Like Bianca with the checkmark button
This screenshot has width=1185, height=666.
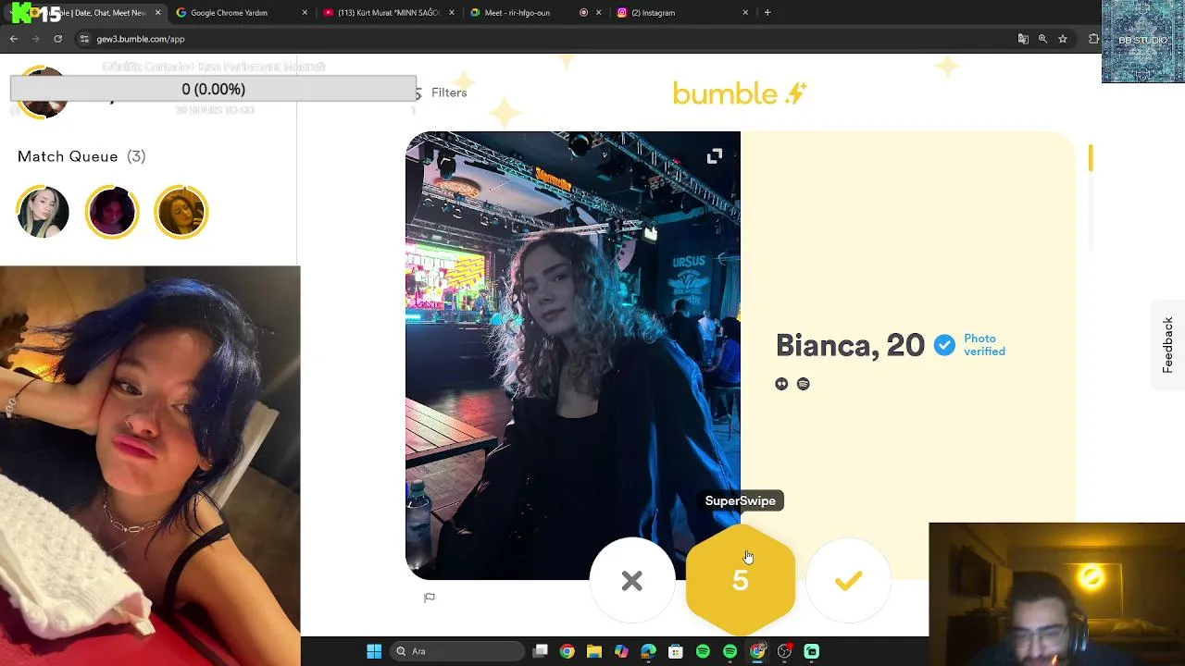[x=848, y=580]
